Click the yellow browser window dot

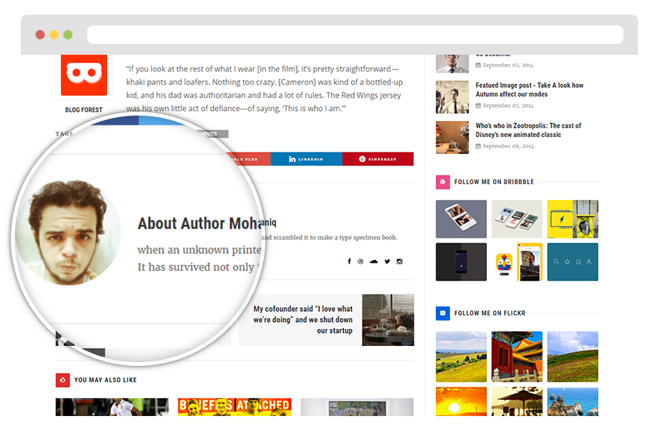click(54, 35)
